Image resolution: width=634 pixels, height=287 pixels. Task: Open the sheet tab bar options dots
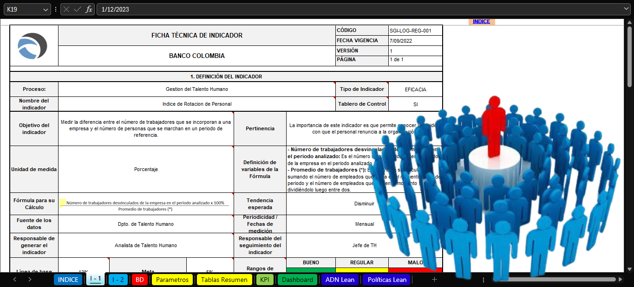coord(484,280)
